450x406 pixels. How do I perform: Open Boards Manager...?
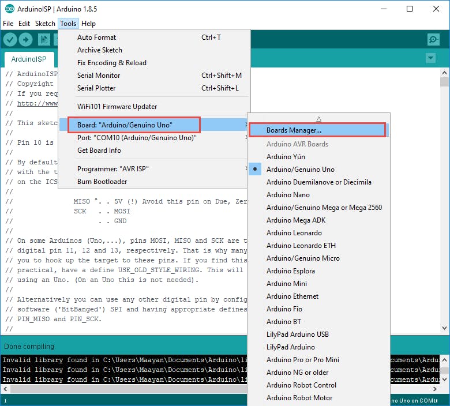(x=294, y=130)
